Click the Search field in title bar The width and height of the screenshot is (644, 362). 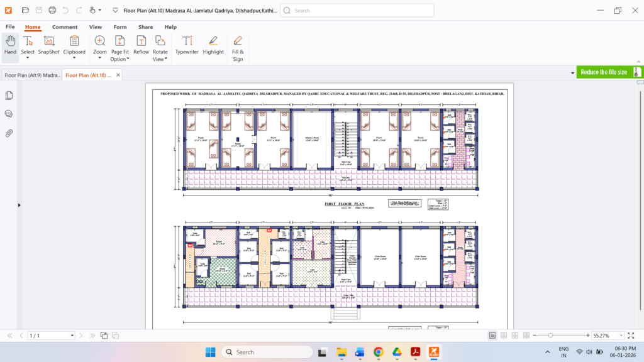[x=357, y=11]
